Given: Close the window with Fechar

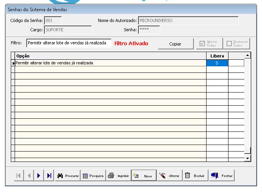Looking at the screenshot, I should click(x=222, y=176).
